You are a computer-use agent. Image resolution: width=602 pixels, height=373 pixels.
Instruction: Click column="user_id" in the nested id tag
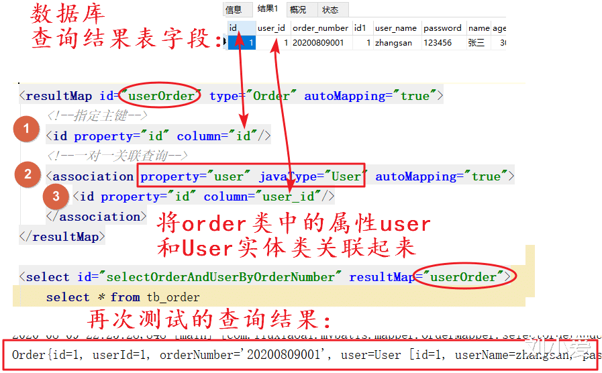point(262,197)
